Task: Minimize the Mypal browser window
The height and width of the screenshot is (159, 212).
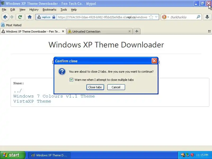Action: [x=196, y=3]
